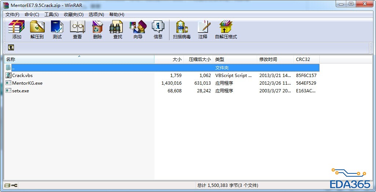Screen dimensions: 376x192
Task: Minimize the WinRAR window
Action: click(x=341, y=4)
